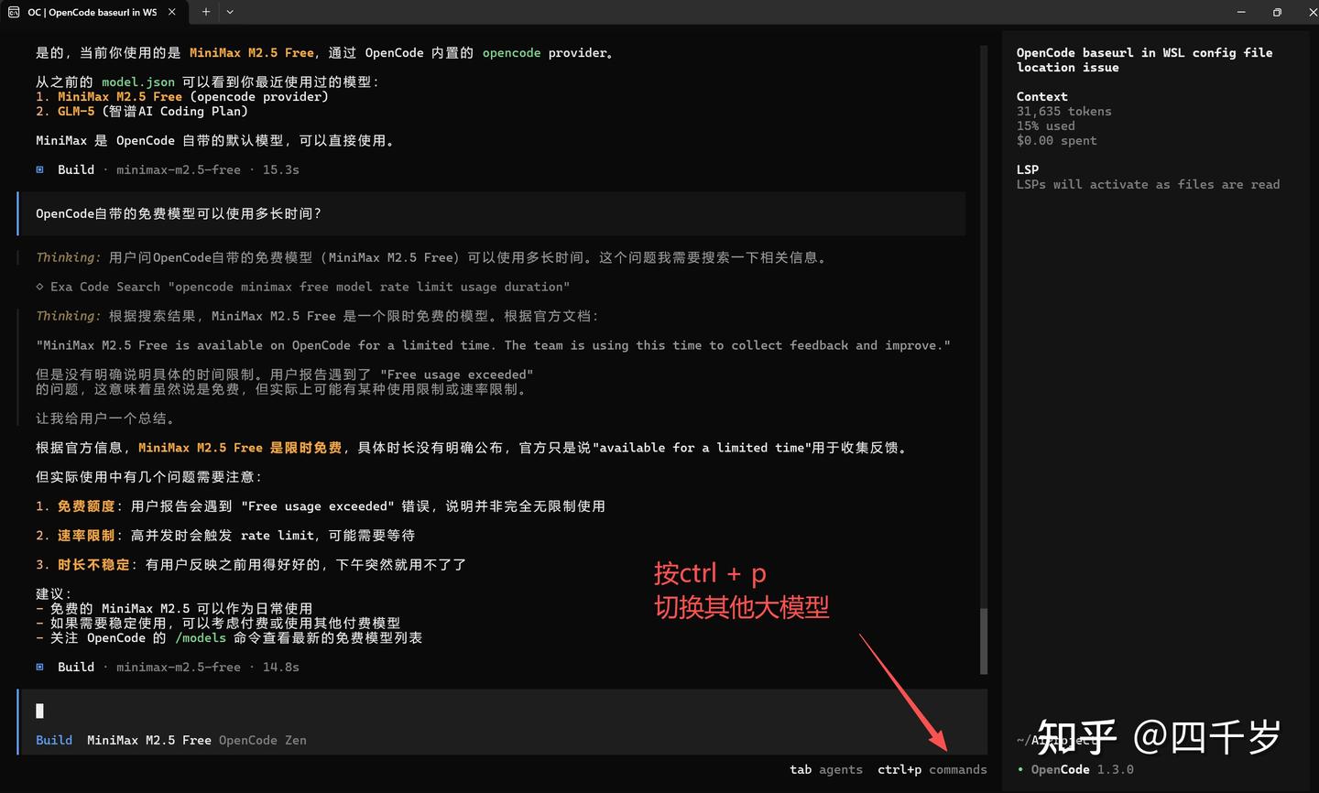Click the green "/models" command text

click(201, 637)
